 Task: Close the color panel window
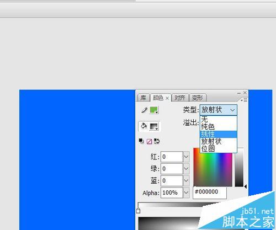pos(245,93)
